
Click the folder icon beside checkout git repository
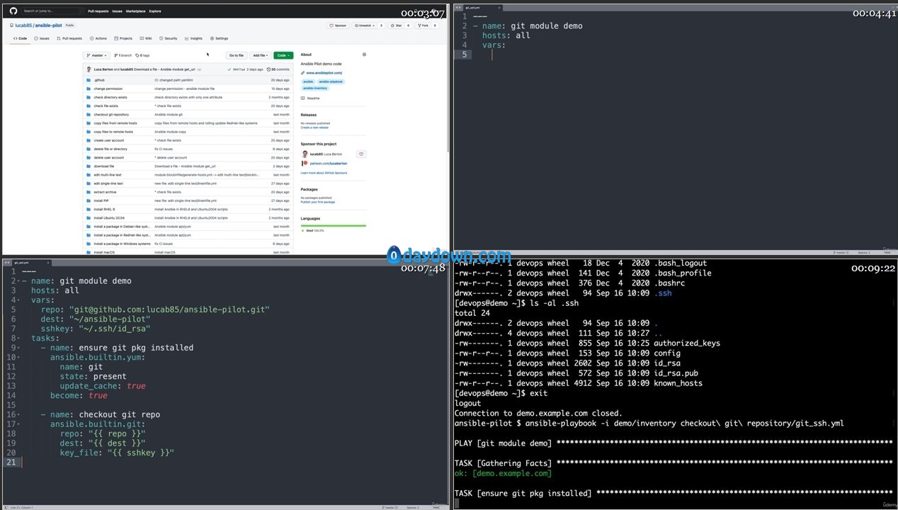[x=89, y=115]
